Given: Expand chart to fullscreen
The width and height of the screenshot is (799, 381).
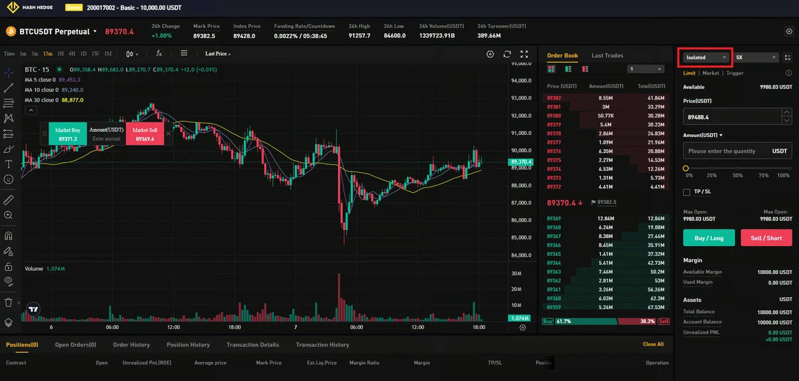Looking at the screenshot, I should point(524,54).
